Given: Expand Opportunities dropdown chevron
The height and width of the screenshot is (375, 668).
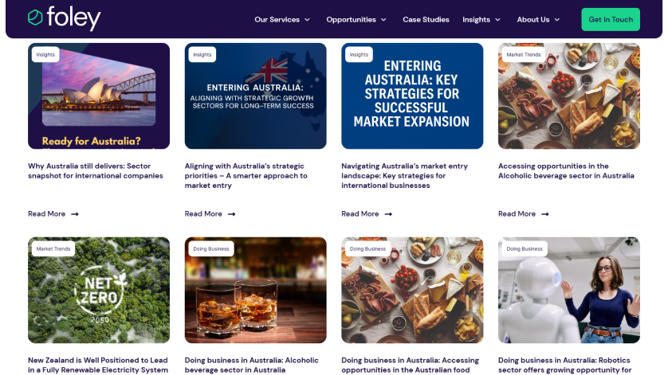Looking at the screenshot, I should pos(383,20).
